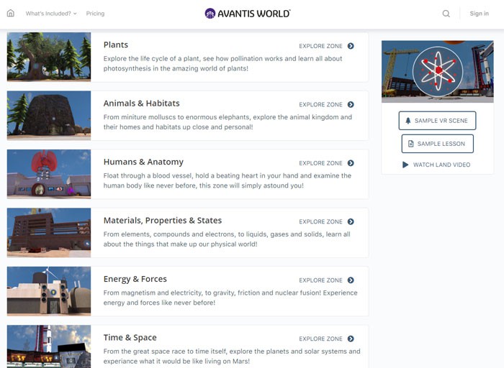This screenshot has width=504, height=368.
Task: Open Materials, Properties & States Explore Zone link
Action: pyautogui.click(x=326, y=222)
